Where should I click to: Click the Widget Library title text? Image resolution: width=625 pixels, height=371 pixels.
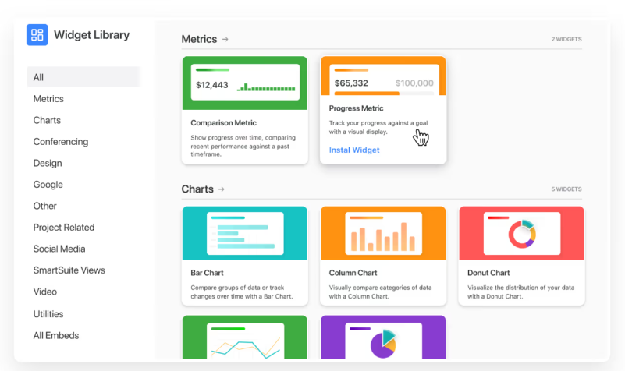pyautogui.click(x=91, y=35)
